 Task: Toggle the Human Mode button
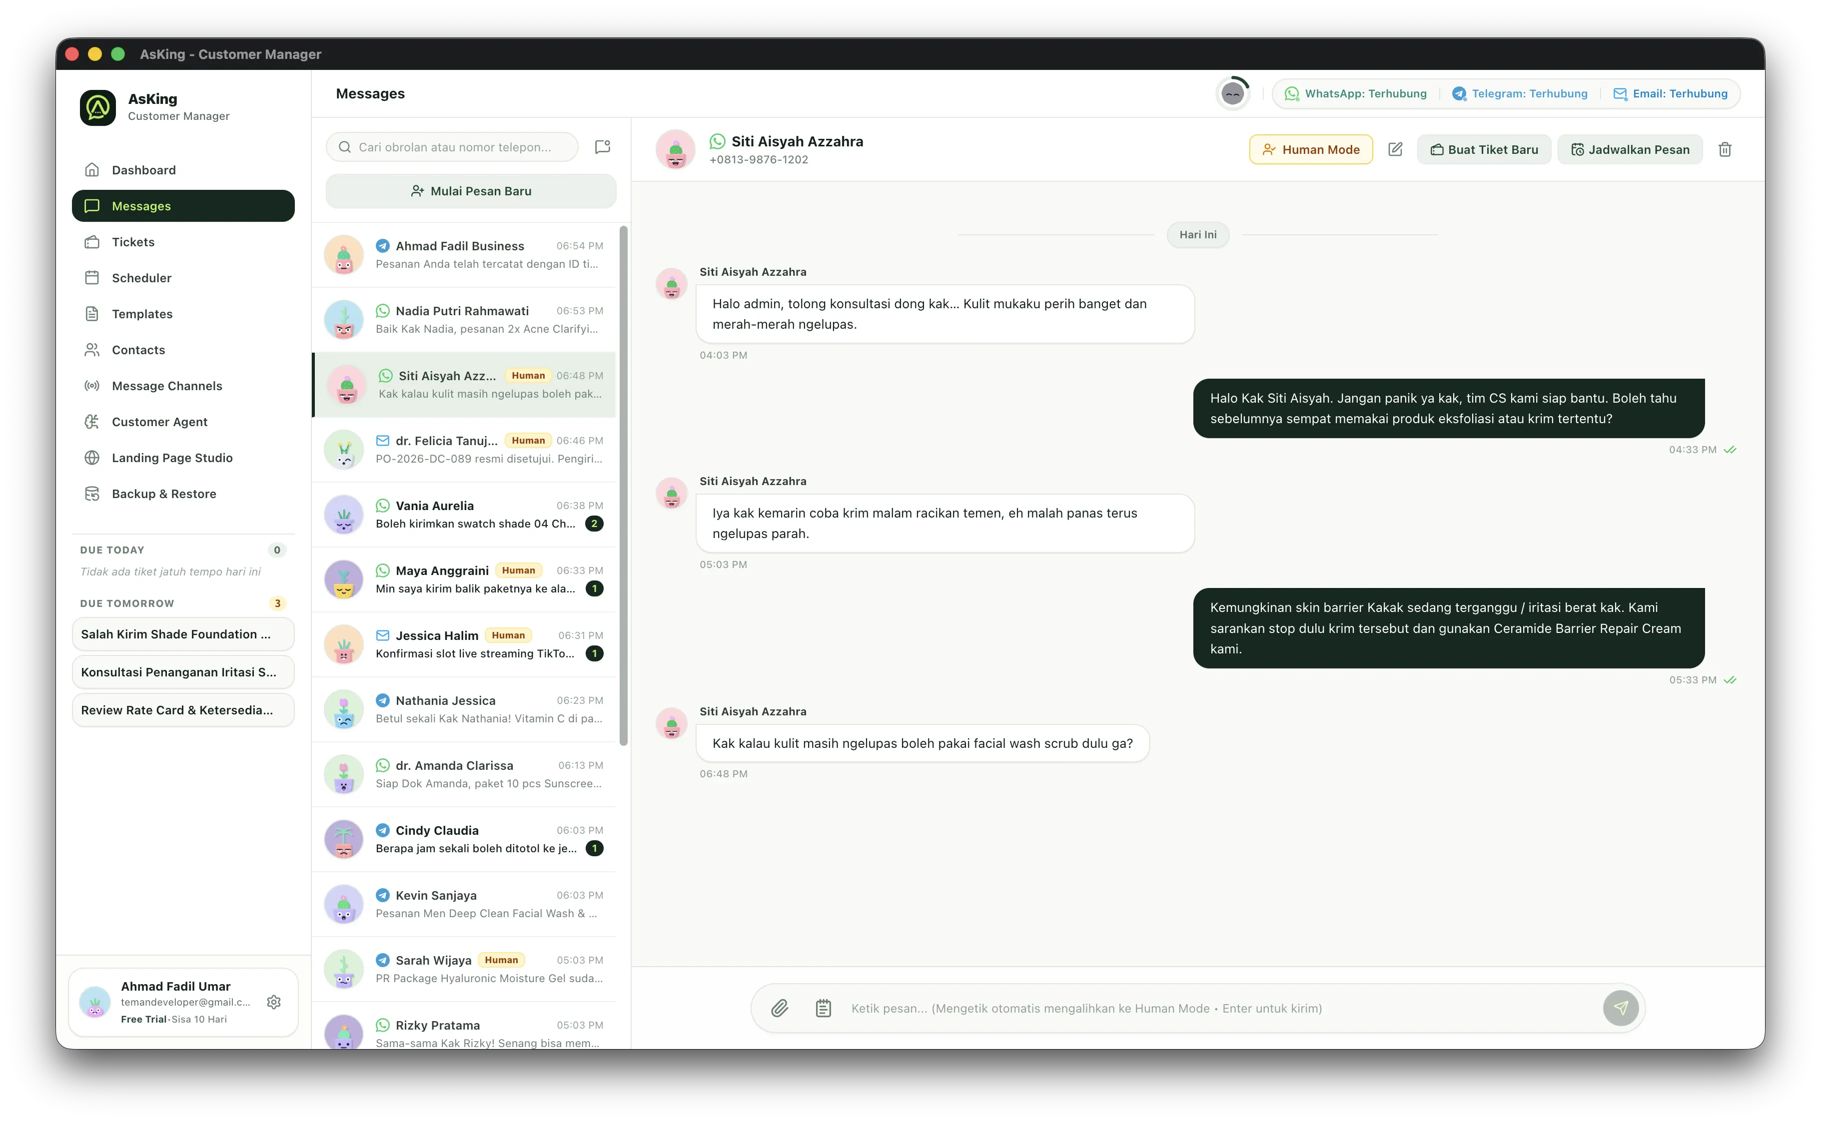[1311, 149]
